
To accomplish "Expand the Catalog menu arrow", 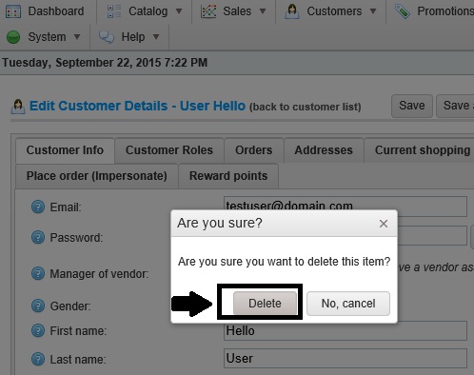I will click(x=179, y=11).
